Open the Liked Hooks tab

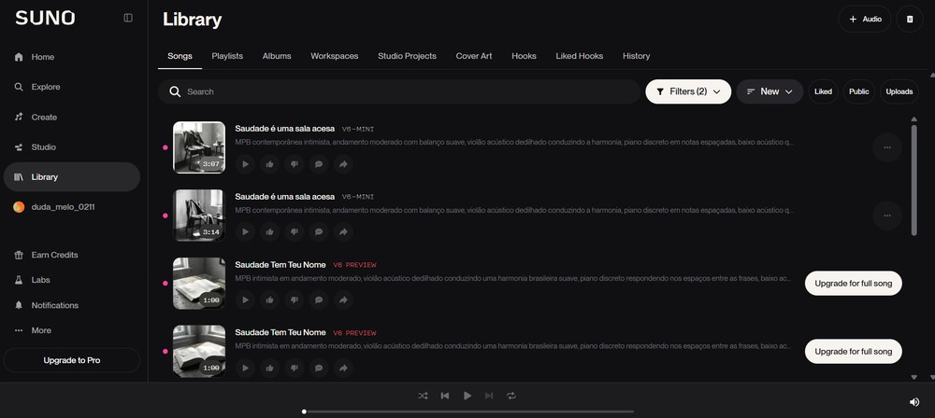(580, 56)
